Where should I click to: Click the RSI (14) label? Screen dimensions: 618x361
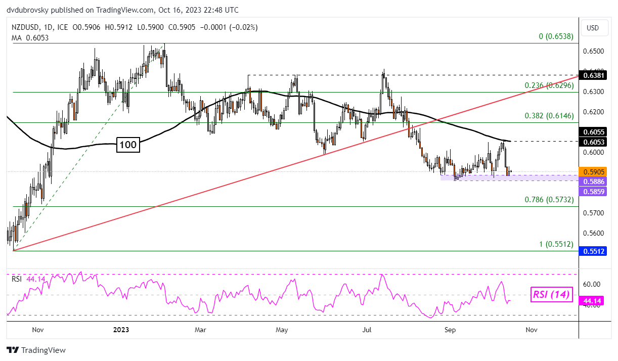tap(551, 294)
